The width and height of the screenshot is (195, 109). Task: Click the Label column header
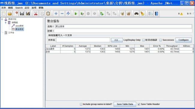53,46
